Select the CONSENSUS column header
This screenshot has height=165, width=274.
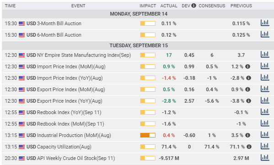coord(212,6)
